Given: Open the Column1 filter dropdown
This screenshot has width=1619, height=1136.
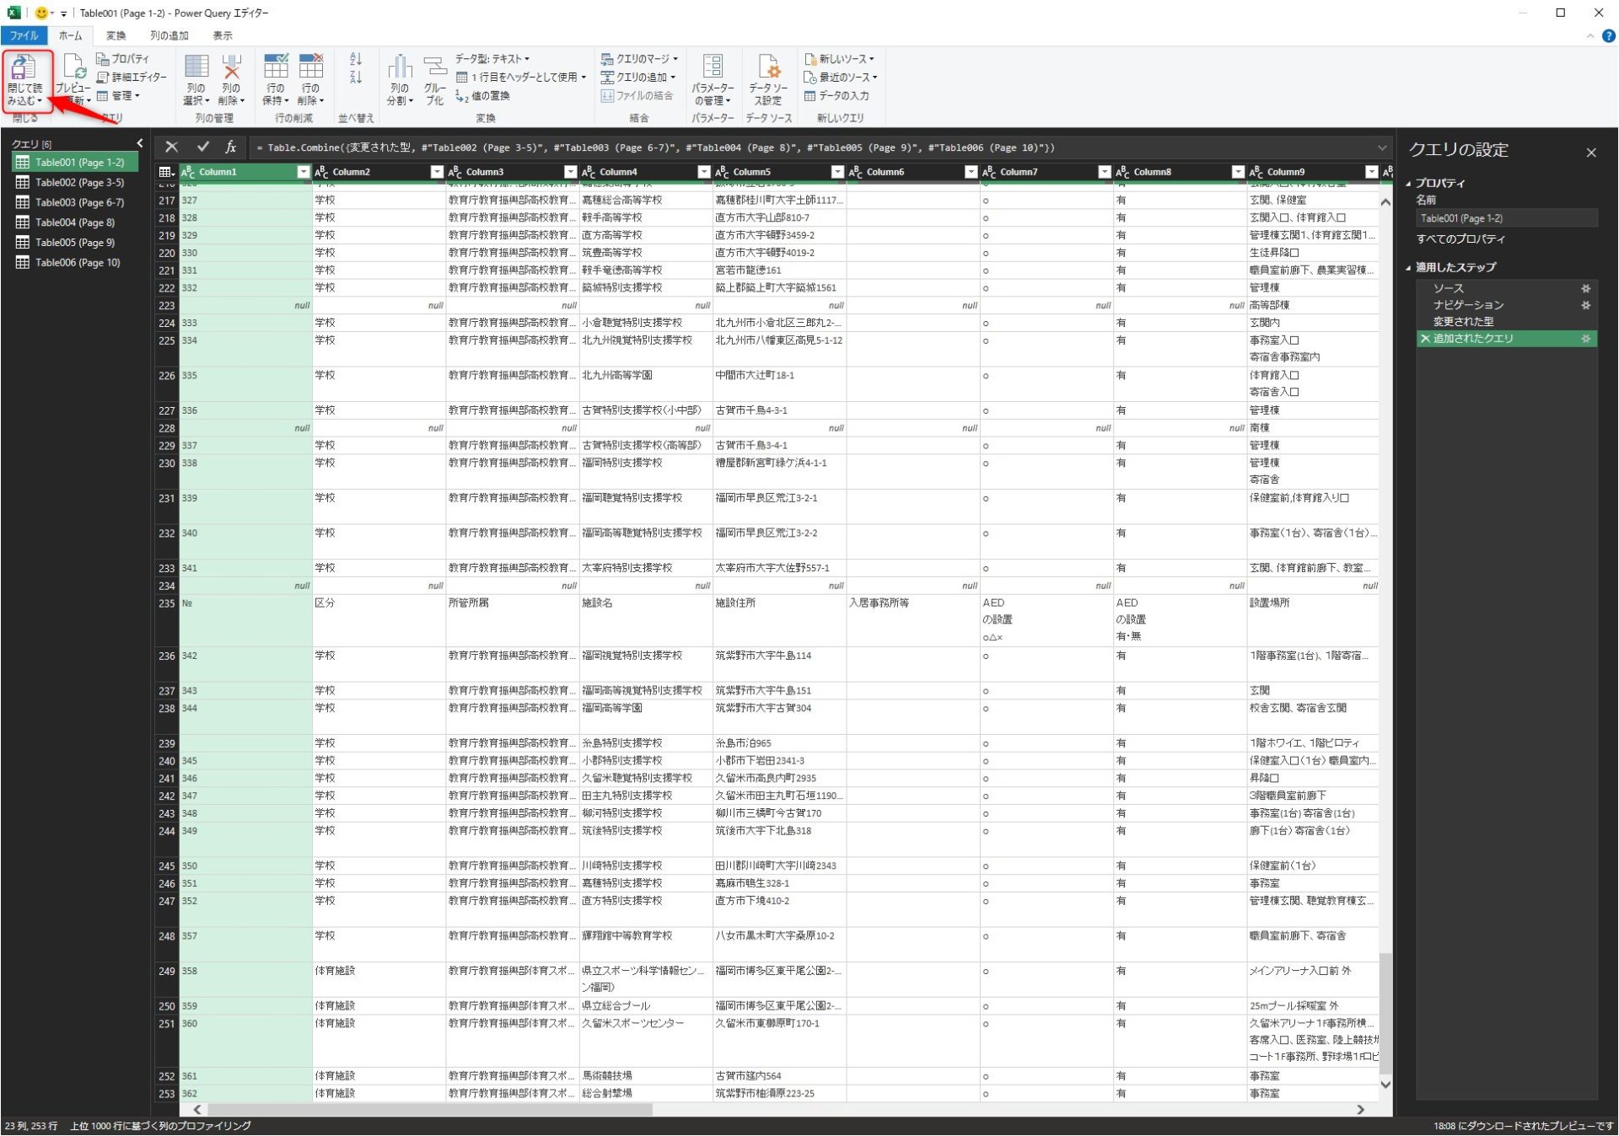Looking at the screenshot, I should [x=303, y=172].
